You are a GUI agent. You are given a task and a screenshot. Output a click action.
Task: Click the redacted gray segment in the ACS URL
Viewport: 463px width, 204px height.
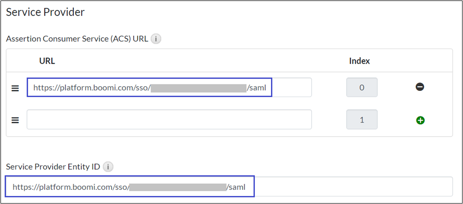pyautogui.click(x=199, y=88)
